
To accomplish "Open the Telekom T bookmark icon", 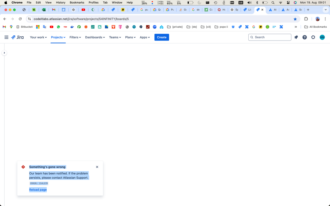I will tap(120, 27).
